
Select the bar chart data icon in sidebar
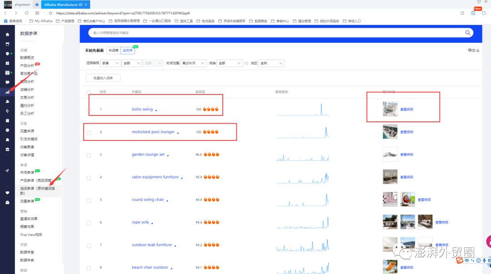7,92
